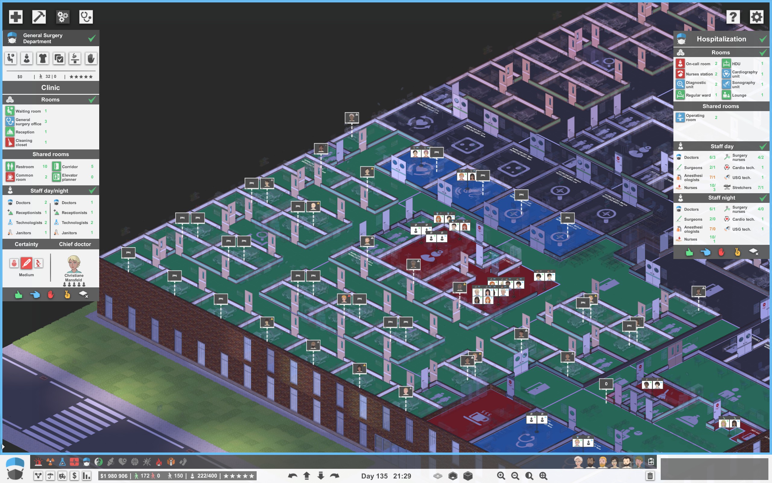Set certainty to the thermometer medium option
The height and width of the screenshot is (483, 772).
26,263
